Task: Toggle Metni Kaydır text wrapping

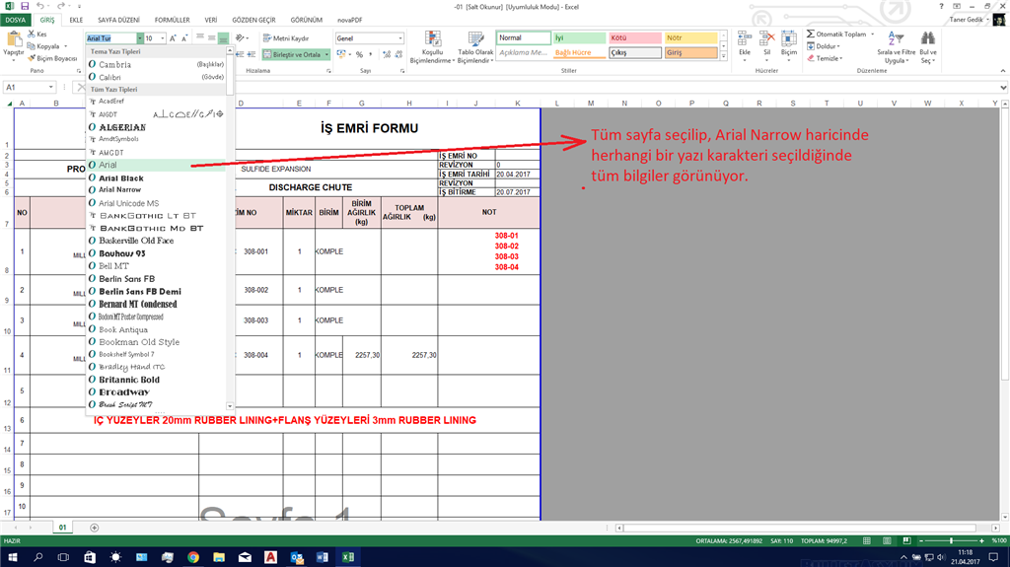Action: click(286, 38)
